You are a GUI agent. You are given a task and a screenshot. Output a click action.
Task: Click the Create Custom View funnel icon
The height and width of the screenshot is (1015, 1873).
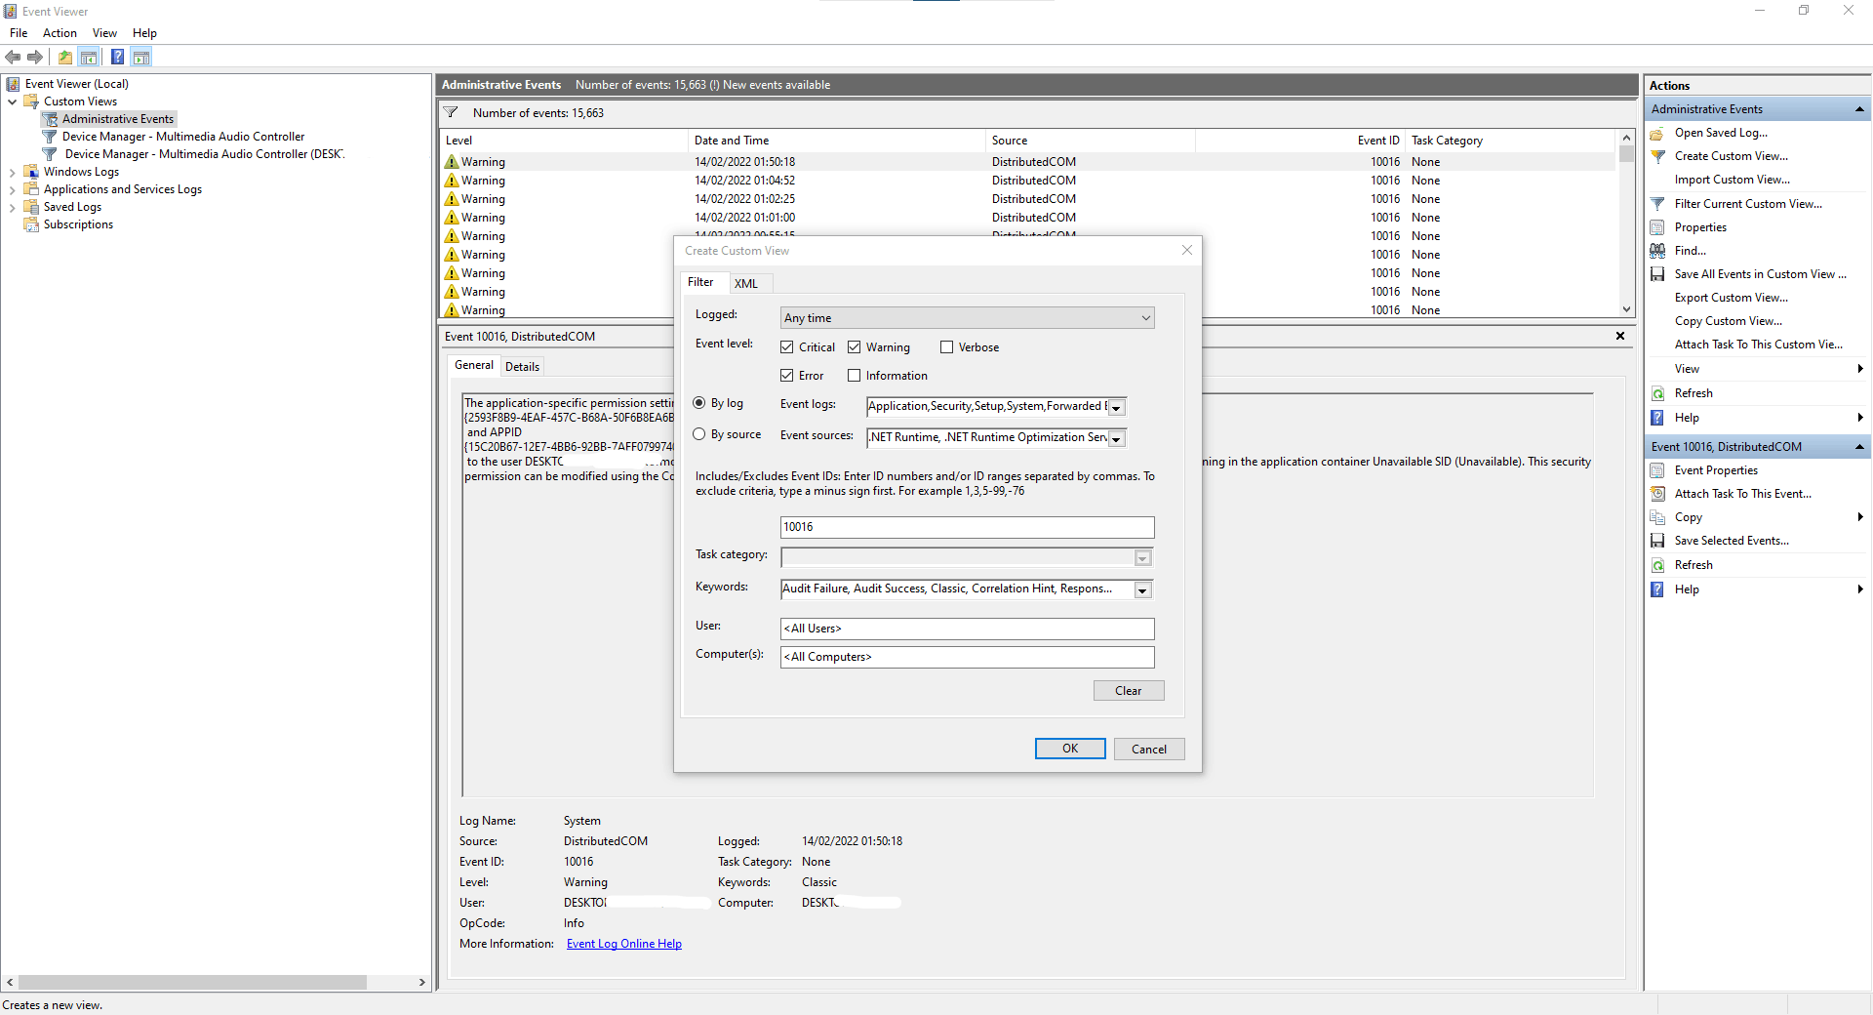click(1657, 156)
